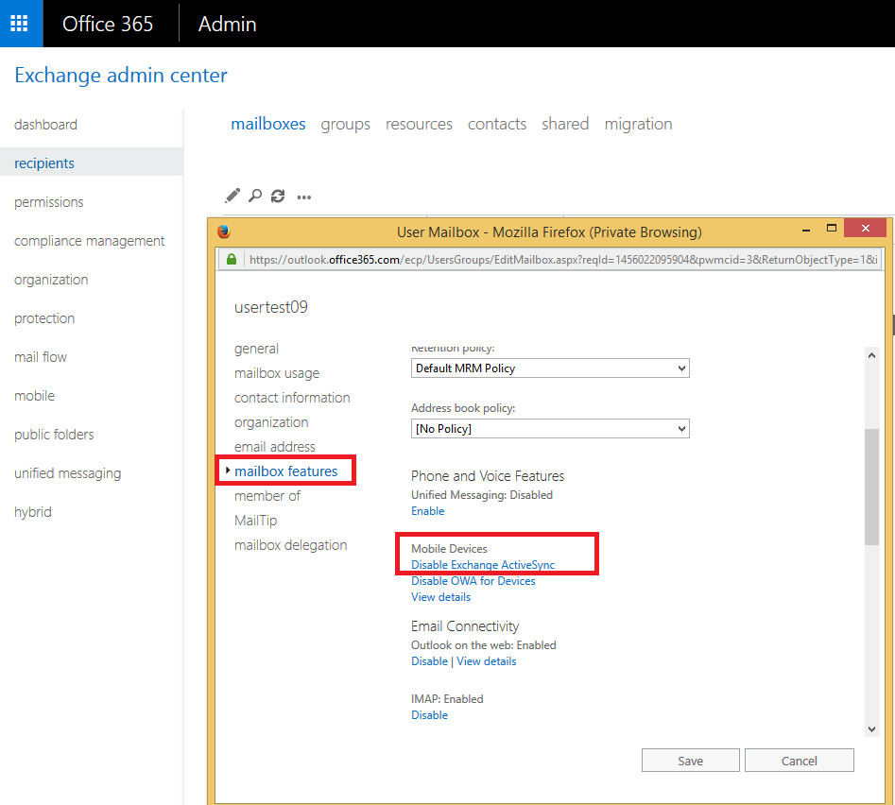The width and height of the screenshot is (895, 805).
Task: Click the refresh icon in toolbar
Action: [x=278, y=196]
